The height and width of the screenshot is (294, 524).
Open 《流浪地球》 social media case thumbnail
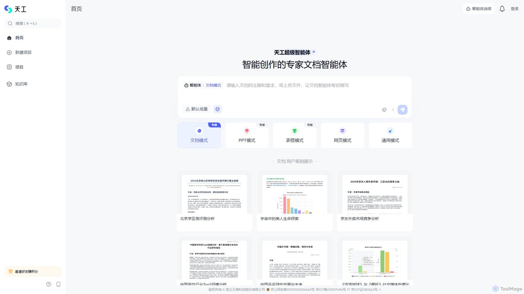click(x=375, y=261)
